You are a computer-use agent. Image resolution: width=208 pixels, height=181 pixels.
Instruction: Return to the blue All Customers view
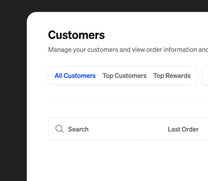75,76
